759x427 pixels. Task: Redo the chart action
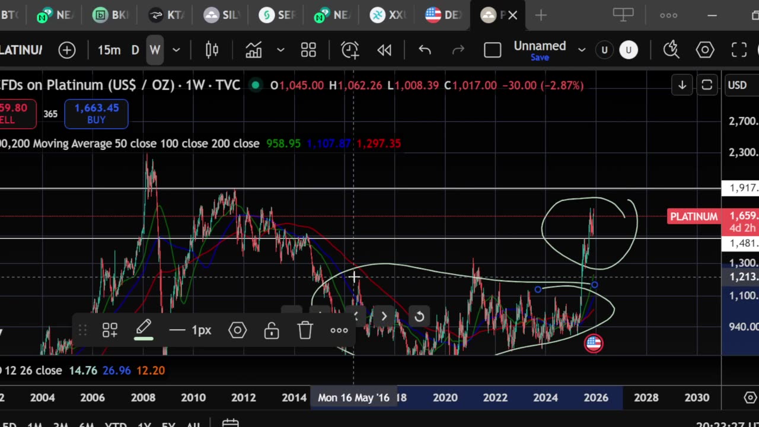[458, 50]
